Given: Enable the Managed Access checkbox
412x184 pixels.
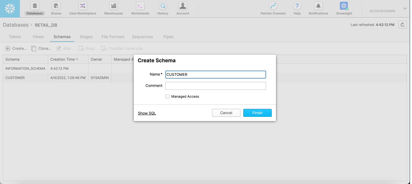Looking at the screenshot, I should [168, 96].
